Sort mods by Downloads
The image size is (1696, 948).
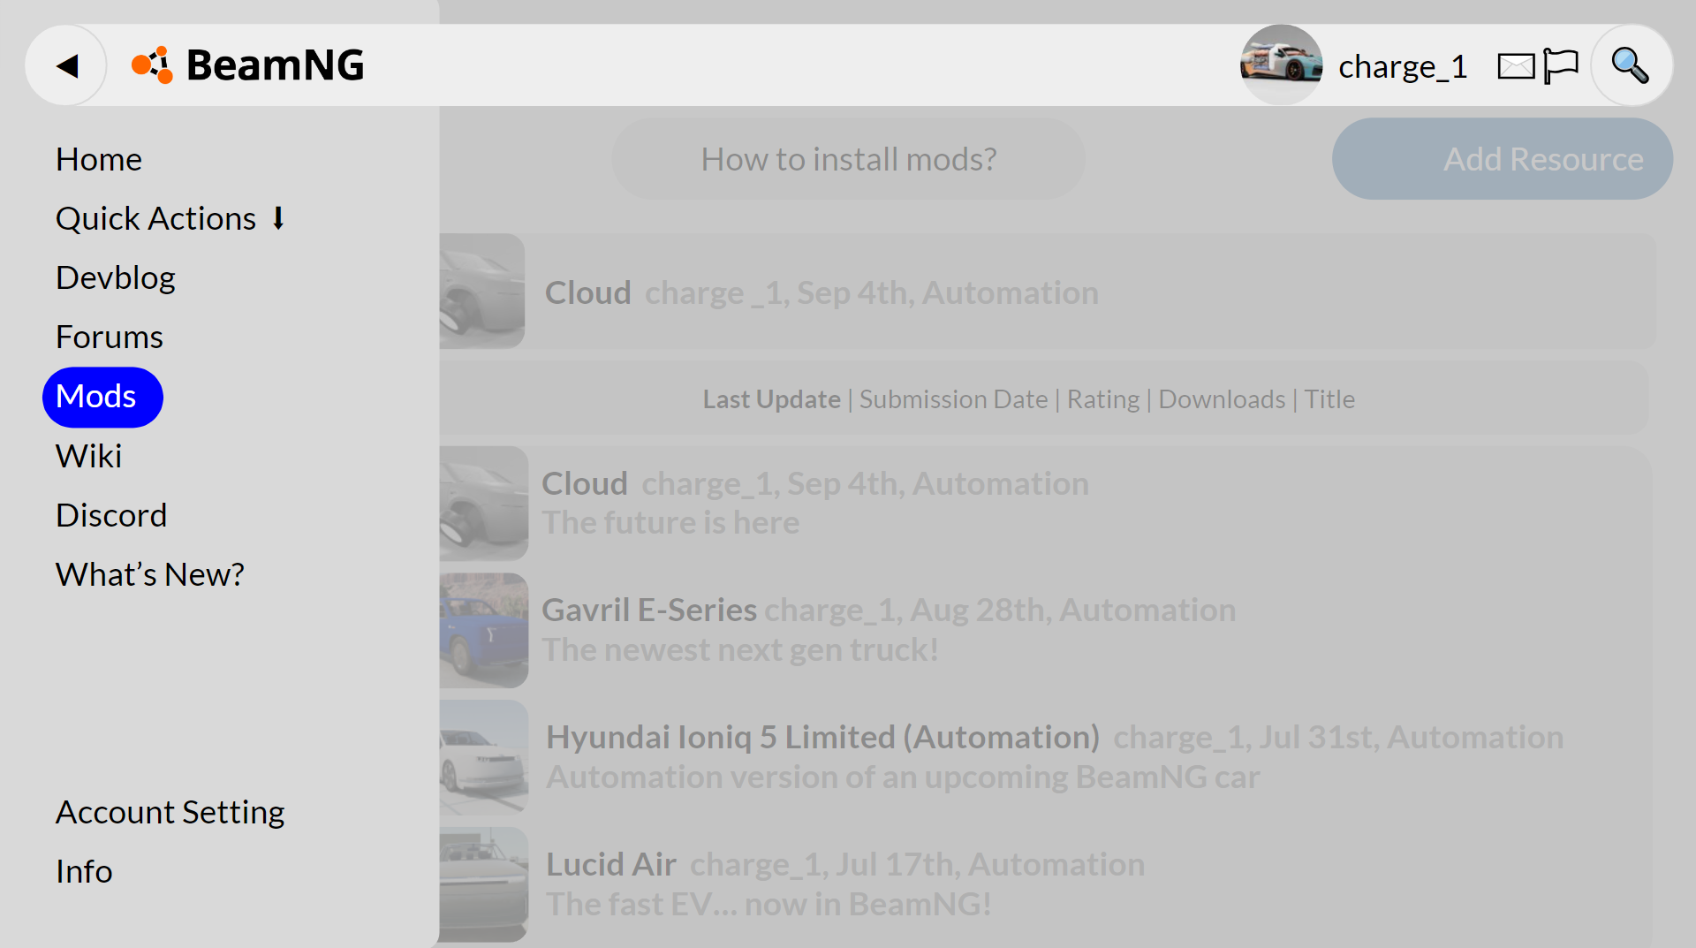tap(1222, 399)
